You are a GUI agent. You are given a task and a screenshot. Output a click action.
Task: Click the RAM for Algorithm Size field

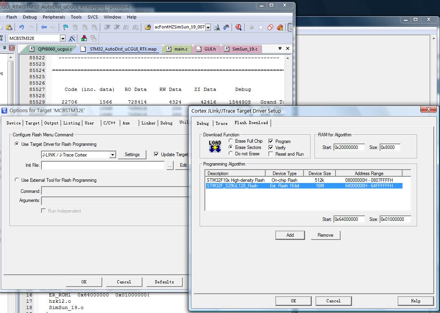pyautogui.click(x=390, y=147)
